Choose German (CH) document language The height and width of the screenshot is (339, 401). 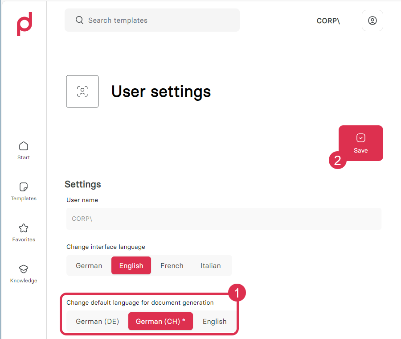pyautogui.click(x=160, y=321)
